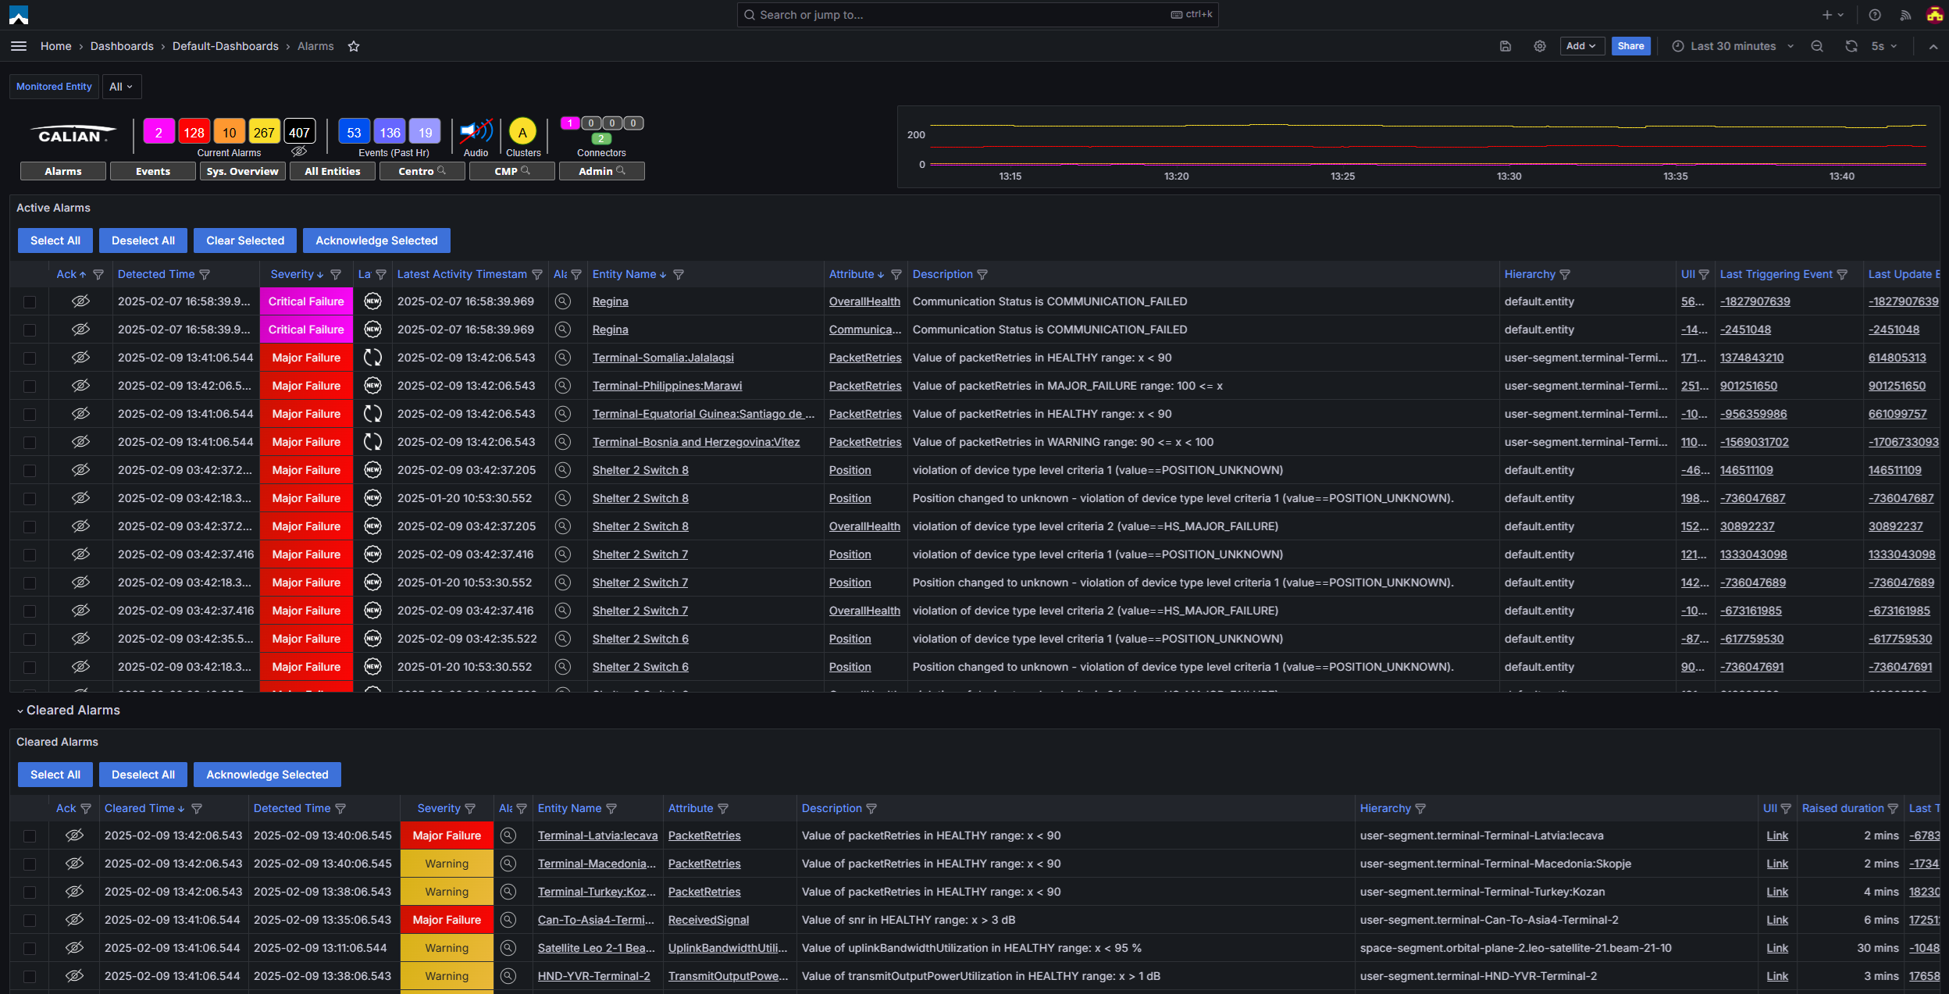Switch to the All Entities tab

332,171
